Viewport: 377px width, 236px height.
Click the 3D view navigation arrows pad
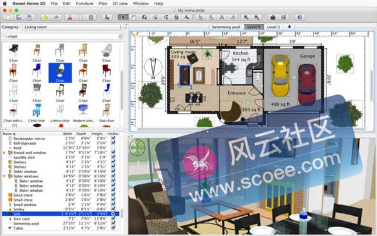(137, 147)
